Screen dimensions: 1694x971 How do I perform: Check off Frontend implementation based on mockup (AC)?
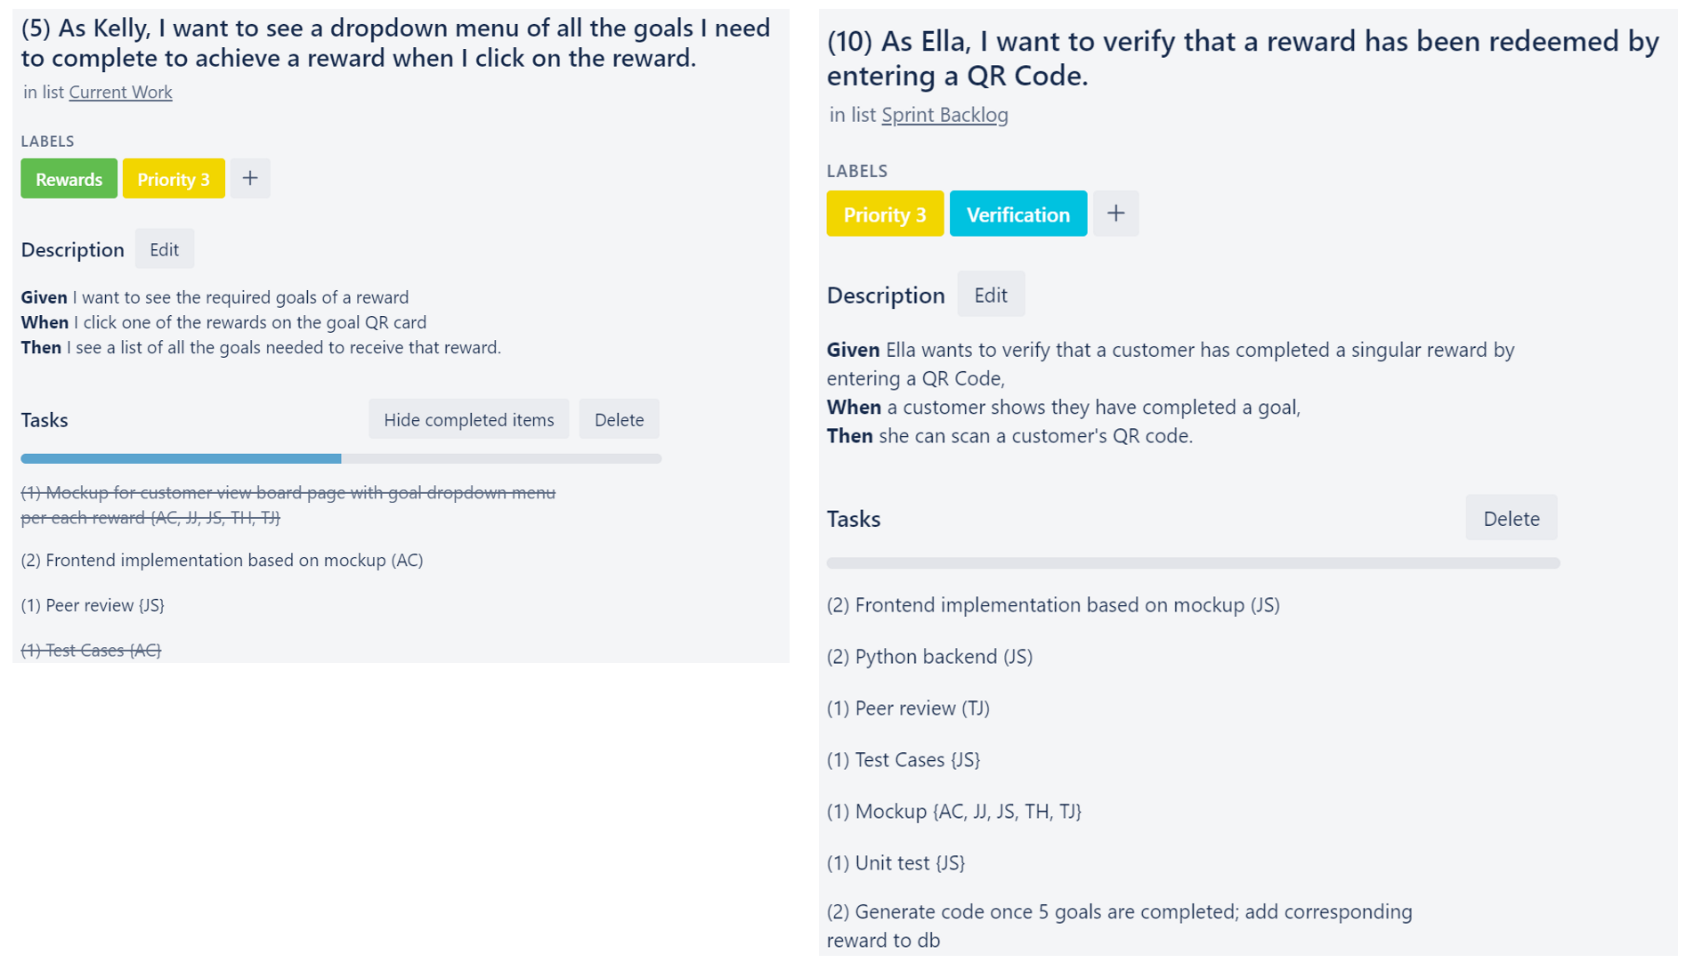(x=222, y=560)
